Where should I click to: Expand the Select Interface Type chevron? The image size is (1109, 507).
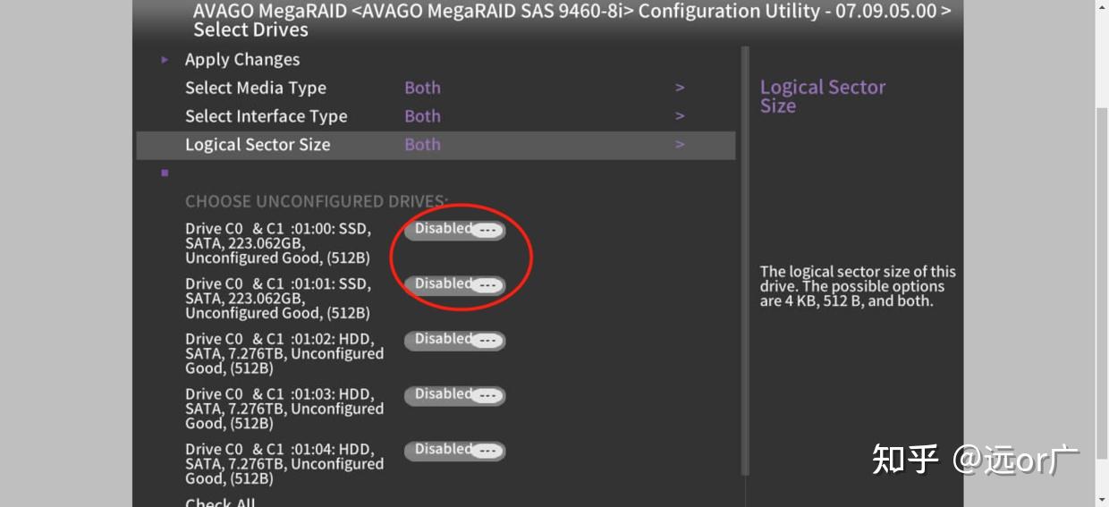[680, 116]
